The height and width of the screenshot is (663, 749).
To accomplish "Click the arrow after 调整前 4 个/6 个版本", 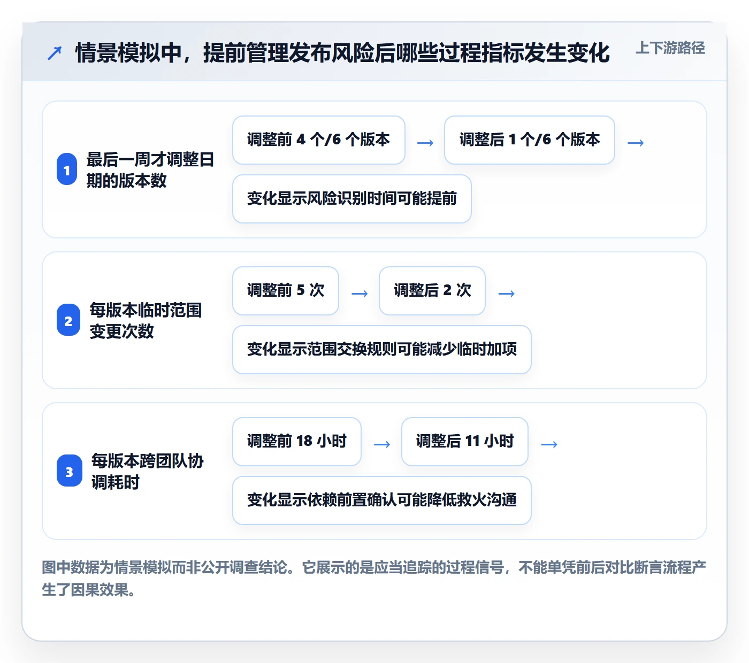I will [425, 143].
